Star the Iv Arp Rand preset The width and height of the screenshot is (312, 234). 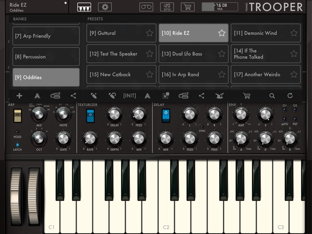pos(222,74)
